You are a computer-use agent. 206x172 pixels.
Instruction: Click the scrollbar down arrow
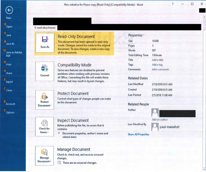(204, 170)
